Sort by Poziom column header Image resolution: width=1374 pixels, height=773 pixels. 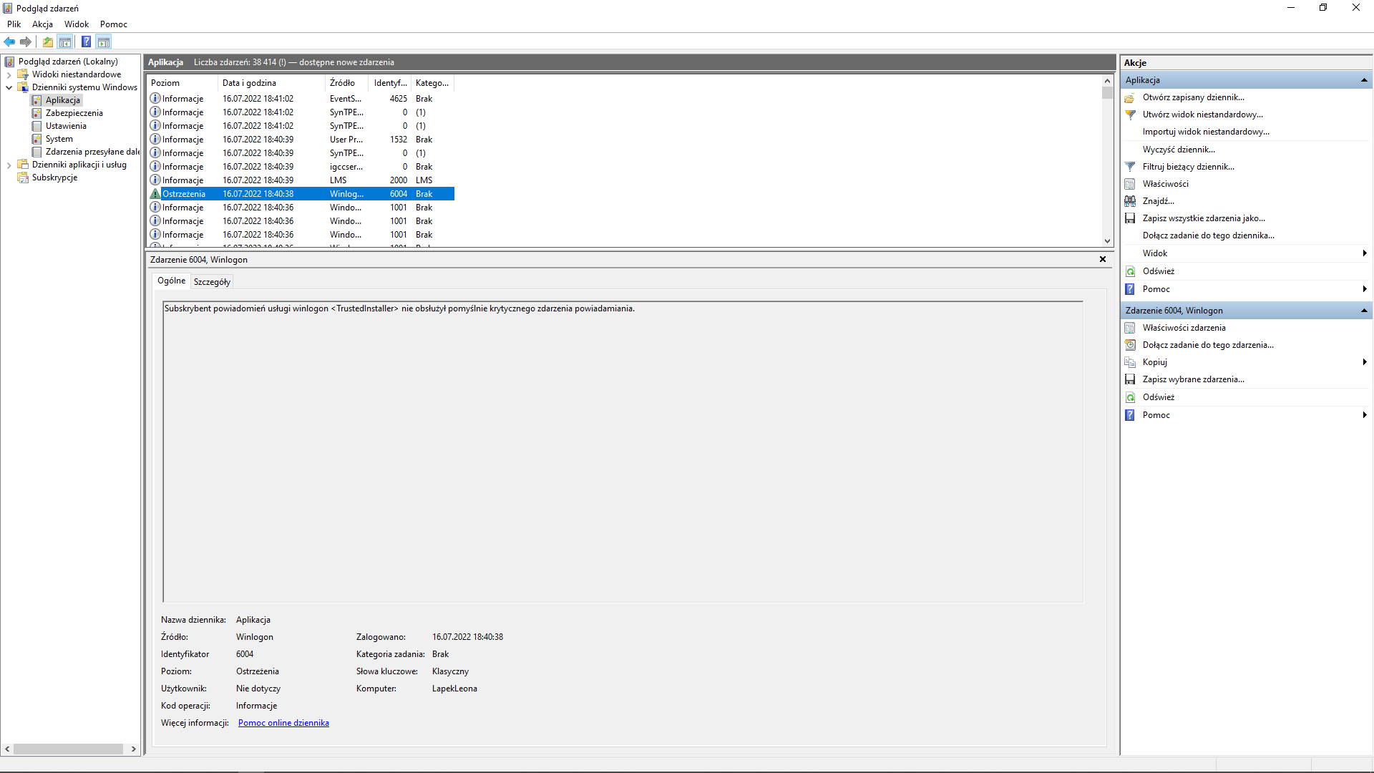pos(182,83)
